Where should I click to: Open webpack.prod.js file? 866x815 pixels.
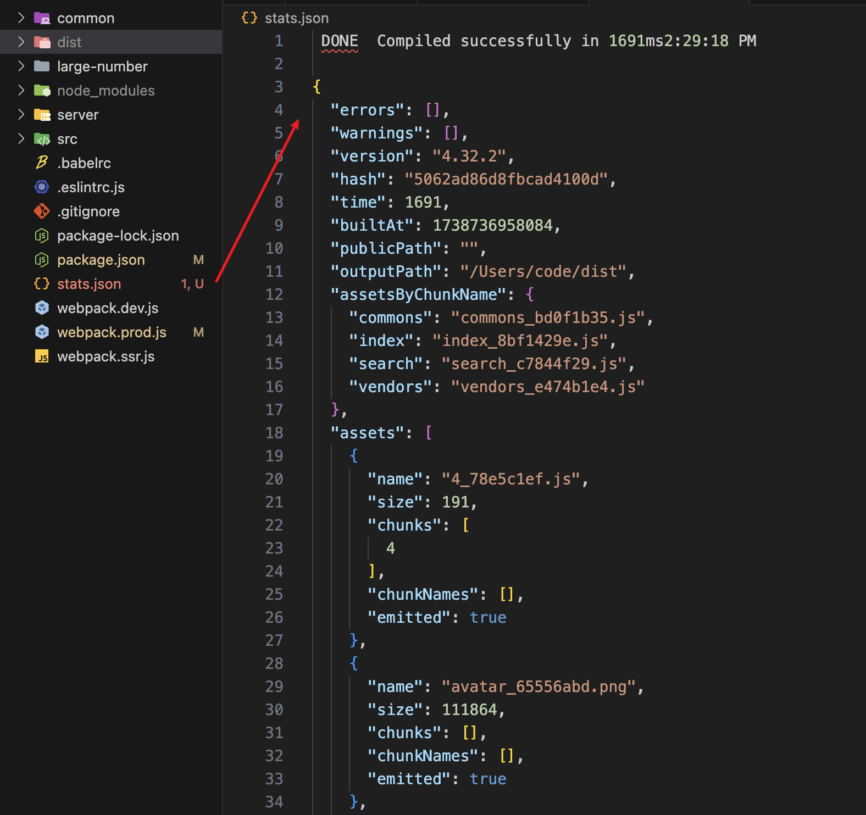coord(112,332)
